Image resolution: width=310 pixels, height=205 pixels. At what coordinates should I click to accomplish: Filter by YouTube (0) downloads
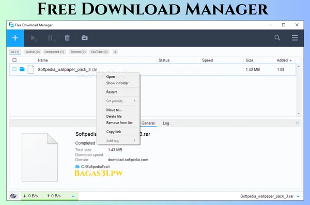coord(99,52)
